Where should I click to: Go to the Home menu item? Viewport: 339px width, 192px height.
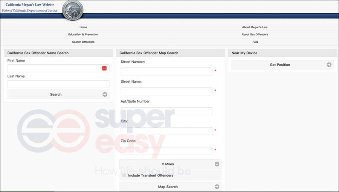tap(83, 27)
